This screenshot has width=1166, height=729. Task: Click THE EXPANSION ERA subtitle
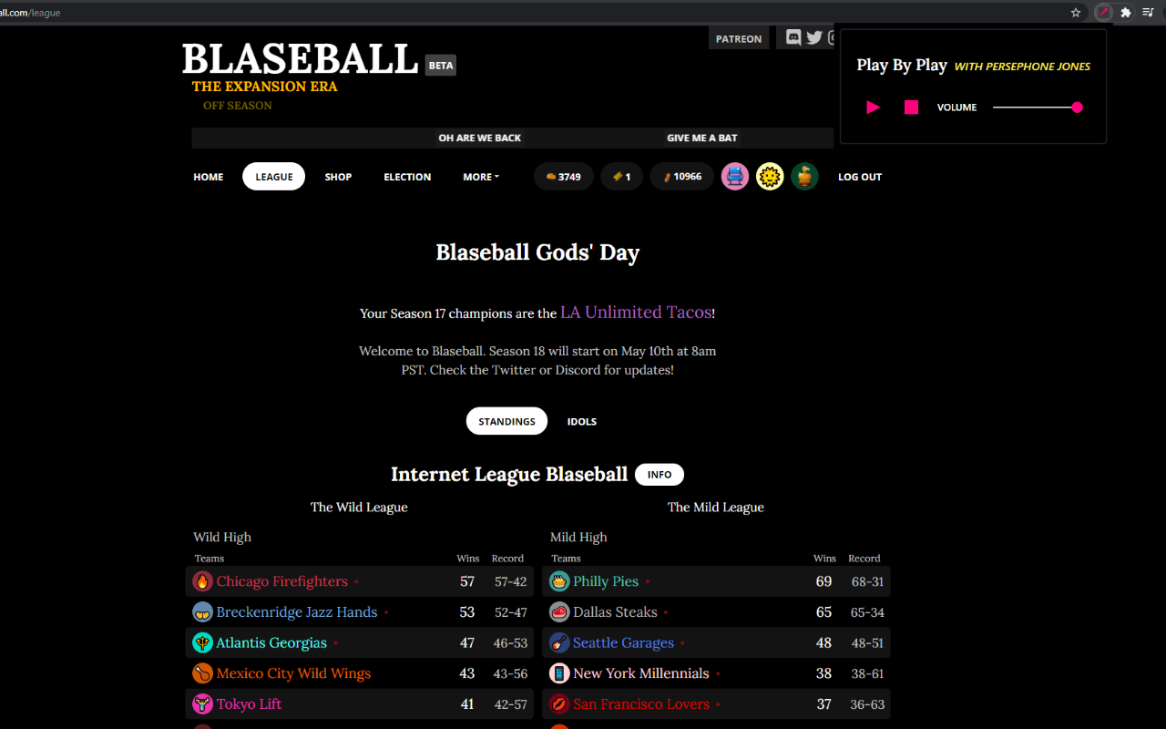[264, 87]
